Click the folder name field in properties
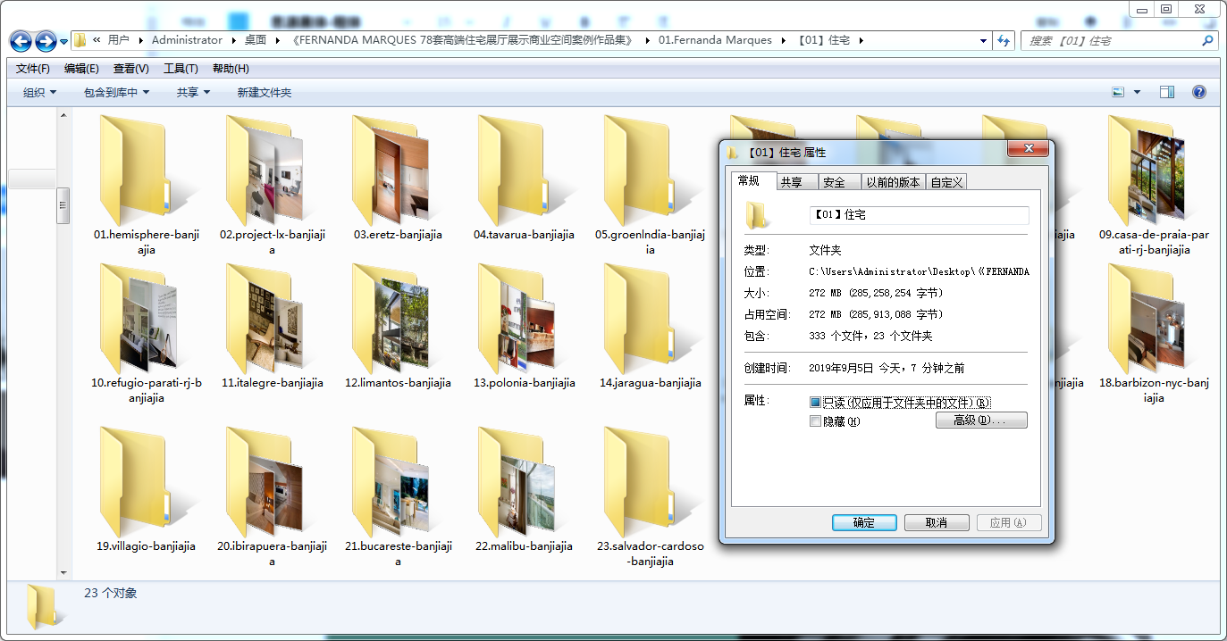This screenshot has width=1227, height=641. tap(919, 215)
